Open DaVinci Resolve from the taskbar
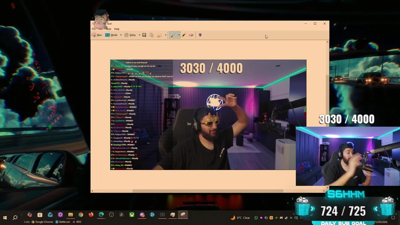The height and width of the screenshot is (225, 400). (121, 215)
